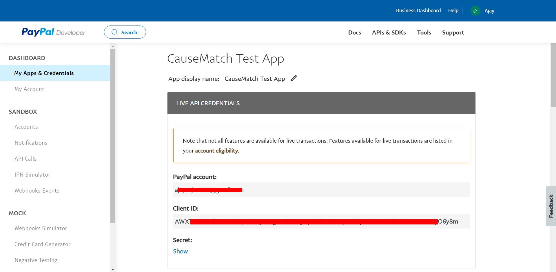Viewport: 556px width, 272px height.
Task: Open Webhooks Events in sidebar
Action: pyautogui.click(x=37, y=191)
